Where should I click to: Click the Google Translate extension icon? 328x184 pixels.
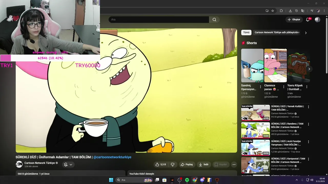click(303, 11)
